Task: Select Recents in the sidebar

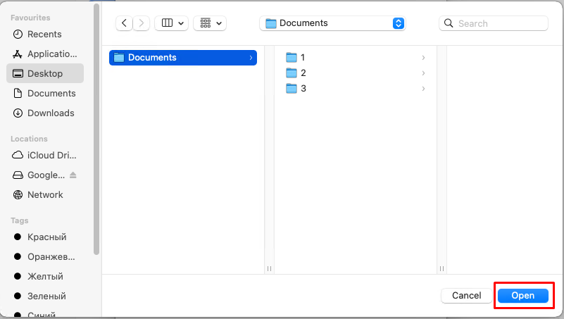Action: coord(44,34)
